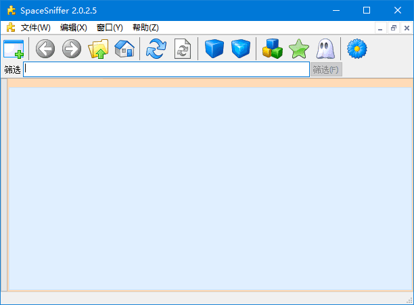The image size is (414, 305).
Task: Open the 帮助(Z) menu
Action: (x=145, y=28)
